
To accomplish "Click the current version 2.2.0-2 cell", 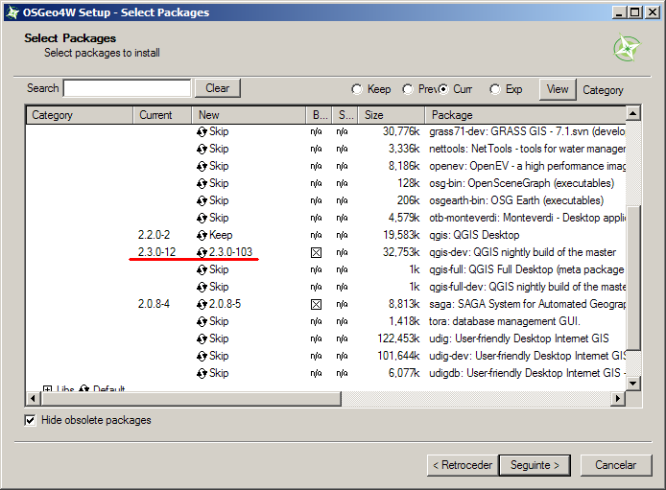I will coord(154,235).
